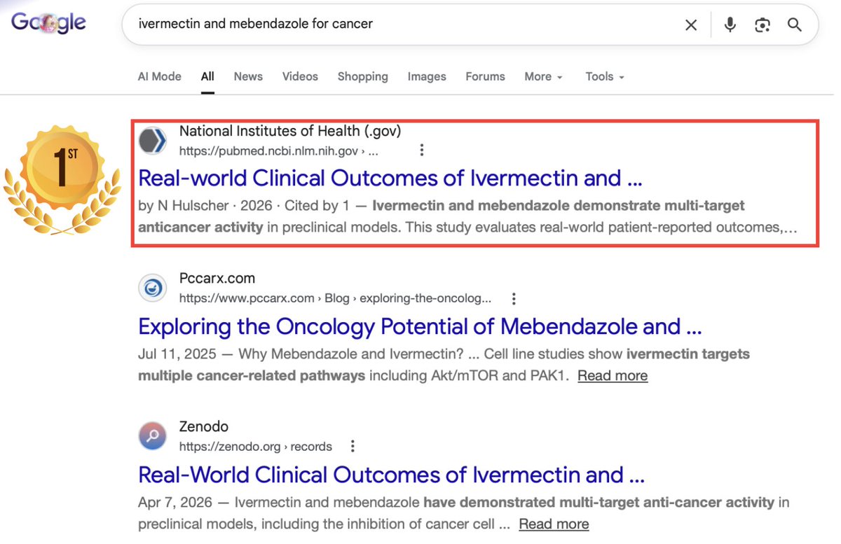Image resolution: width=841 pixels, height=544 pixels.
Task: Open Google Lens image search icon
Action: click(763, 25)
